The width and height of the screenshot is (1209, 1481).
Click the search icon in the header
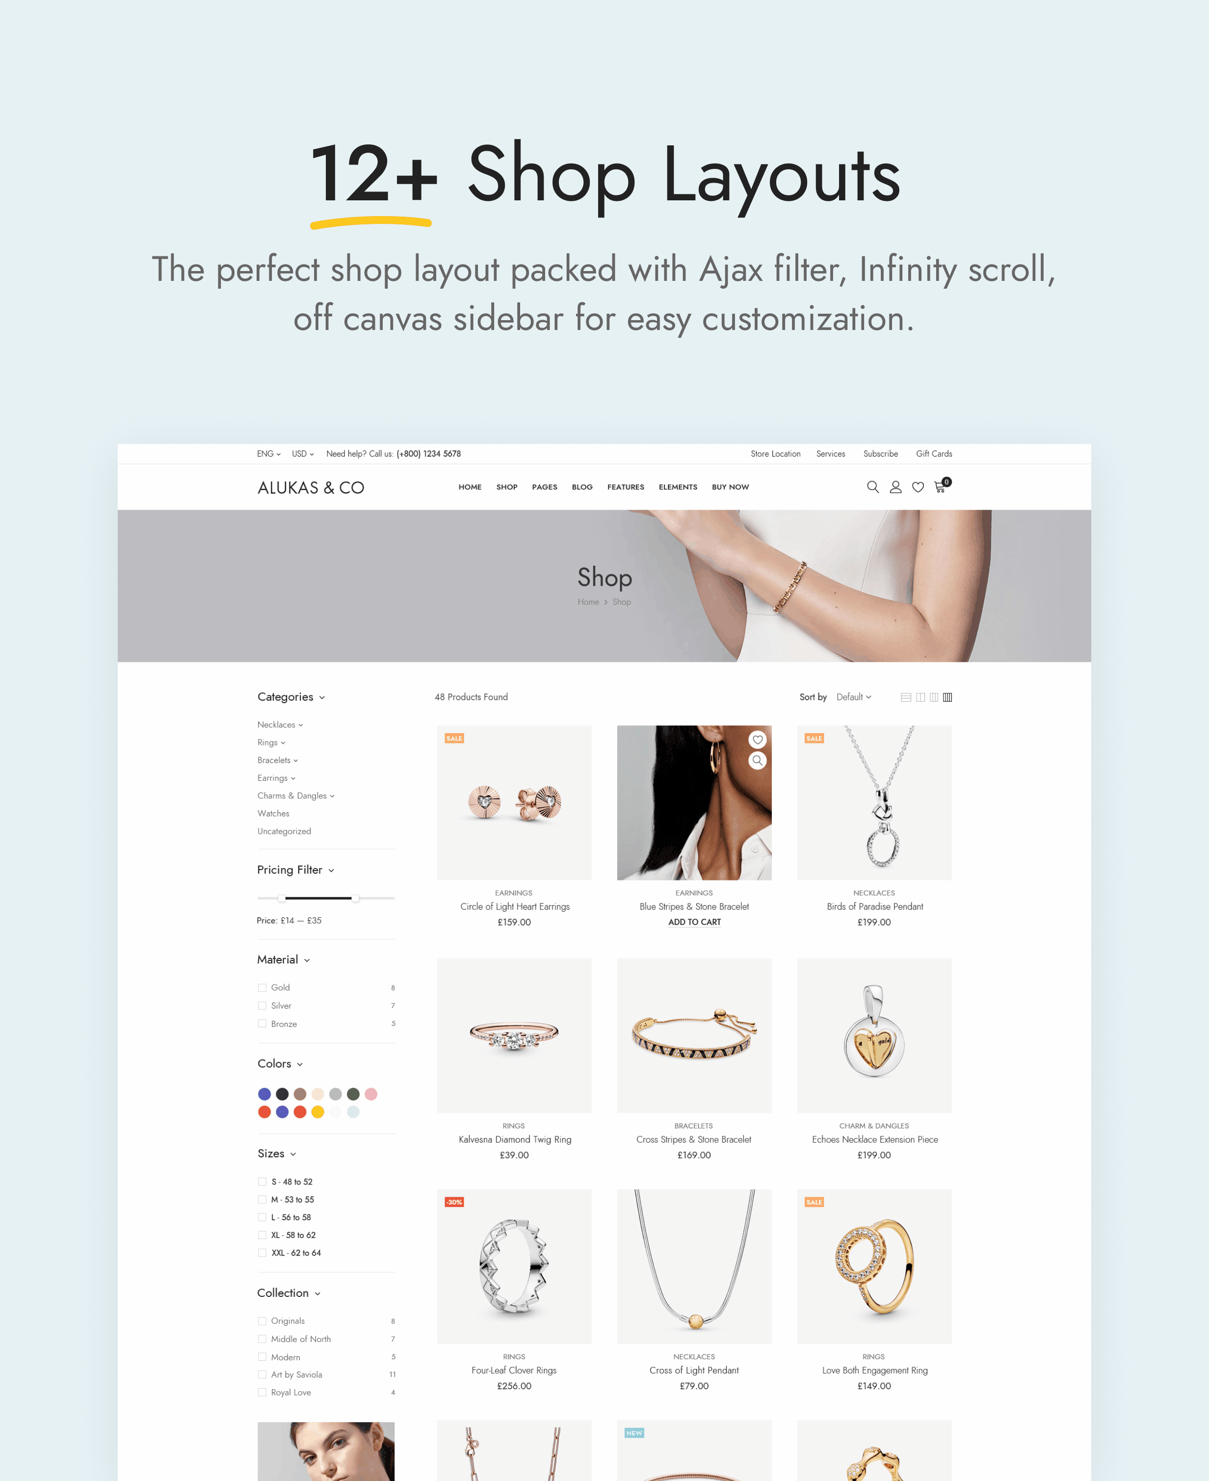tap(872, 486)
